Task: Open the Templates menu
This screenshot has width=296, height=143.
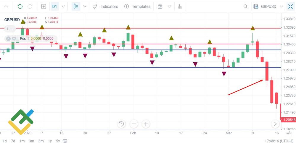Action: click(137, 6)
